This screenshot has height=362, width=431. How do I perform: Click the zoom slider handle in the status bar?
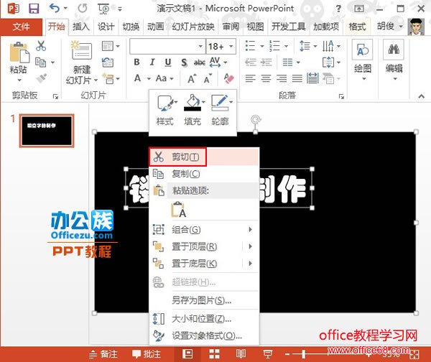[x=303, y=354]
